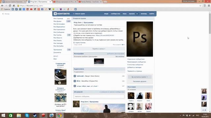Open the red YouTube bookmark icon

pyautogui.click(x=31, y=9)
